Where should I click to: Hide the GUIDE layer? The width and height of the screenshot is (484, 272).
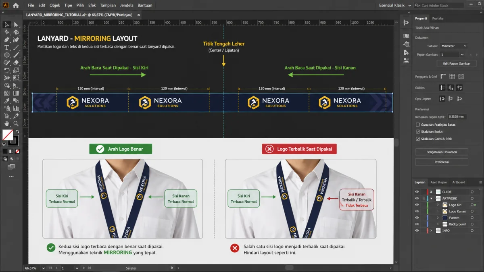(x=417, y=192)
